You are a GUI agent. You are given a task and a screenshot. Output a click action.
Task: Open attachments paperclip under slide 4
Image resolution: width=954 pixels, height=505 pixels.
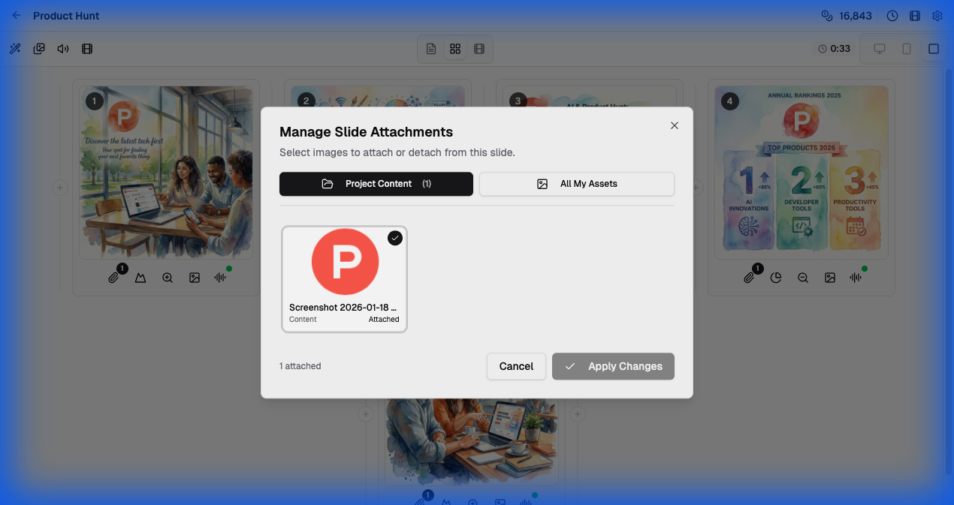pyautogui.click(x=749, y=278)
